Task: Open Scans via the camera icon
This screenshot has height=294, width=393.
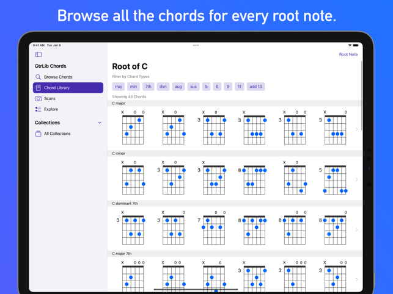Action: coord(38,98)
